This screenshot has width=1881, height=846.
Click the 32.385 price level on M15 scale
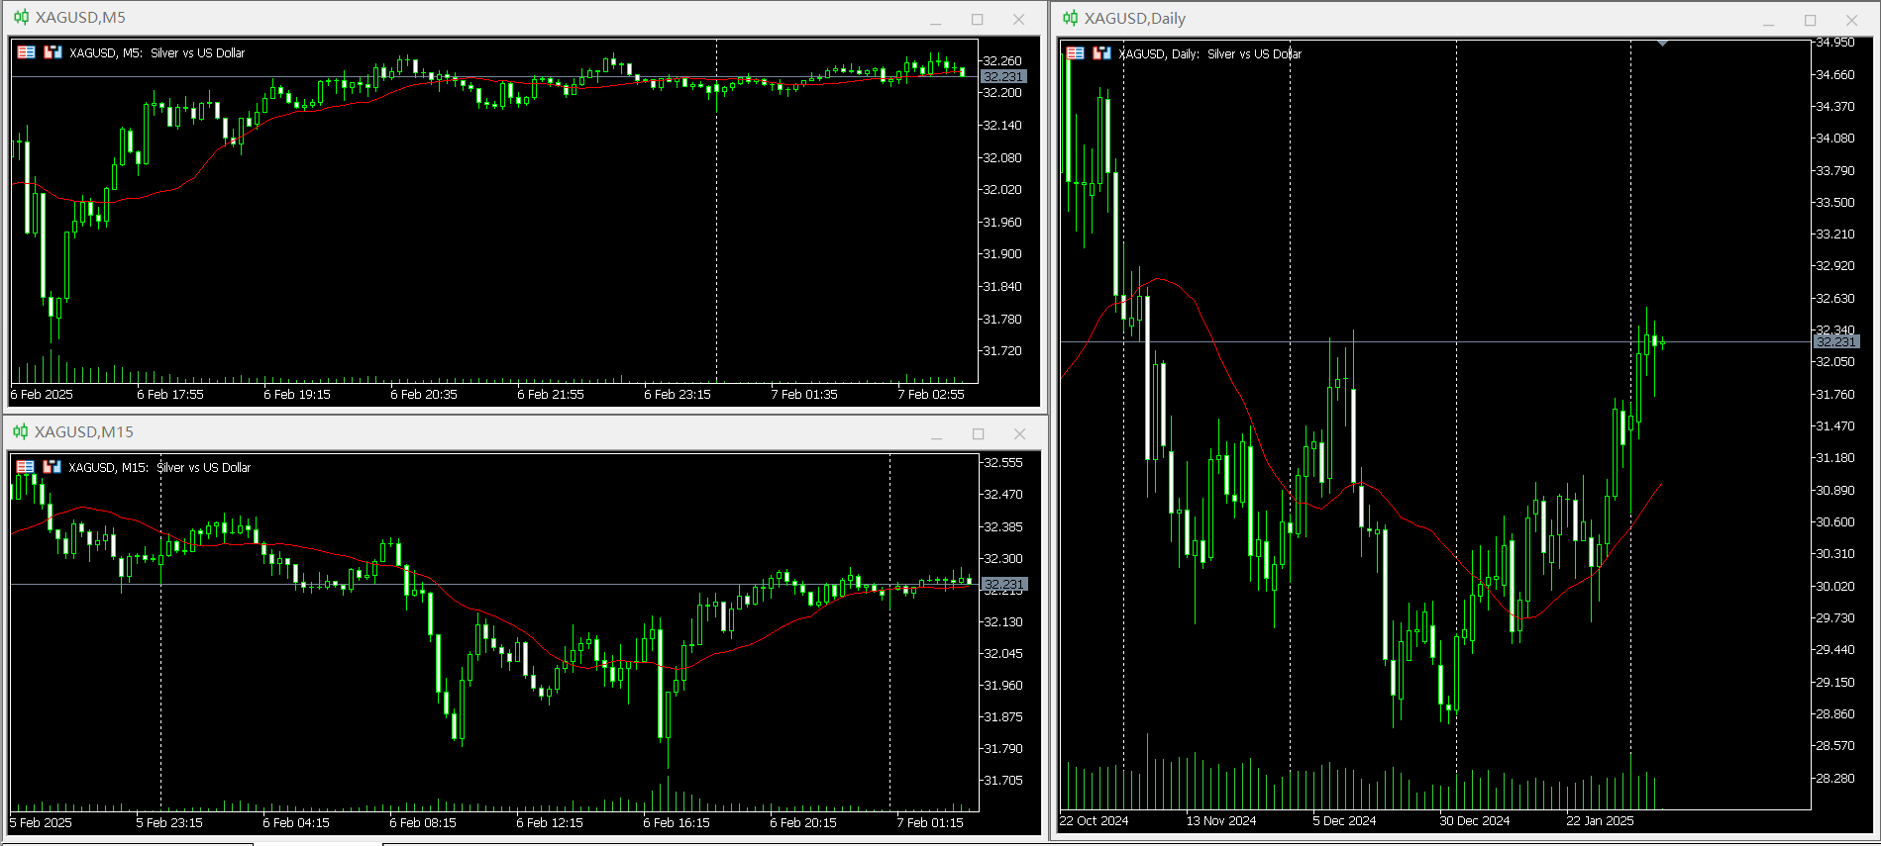[1002, 527]
